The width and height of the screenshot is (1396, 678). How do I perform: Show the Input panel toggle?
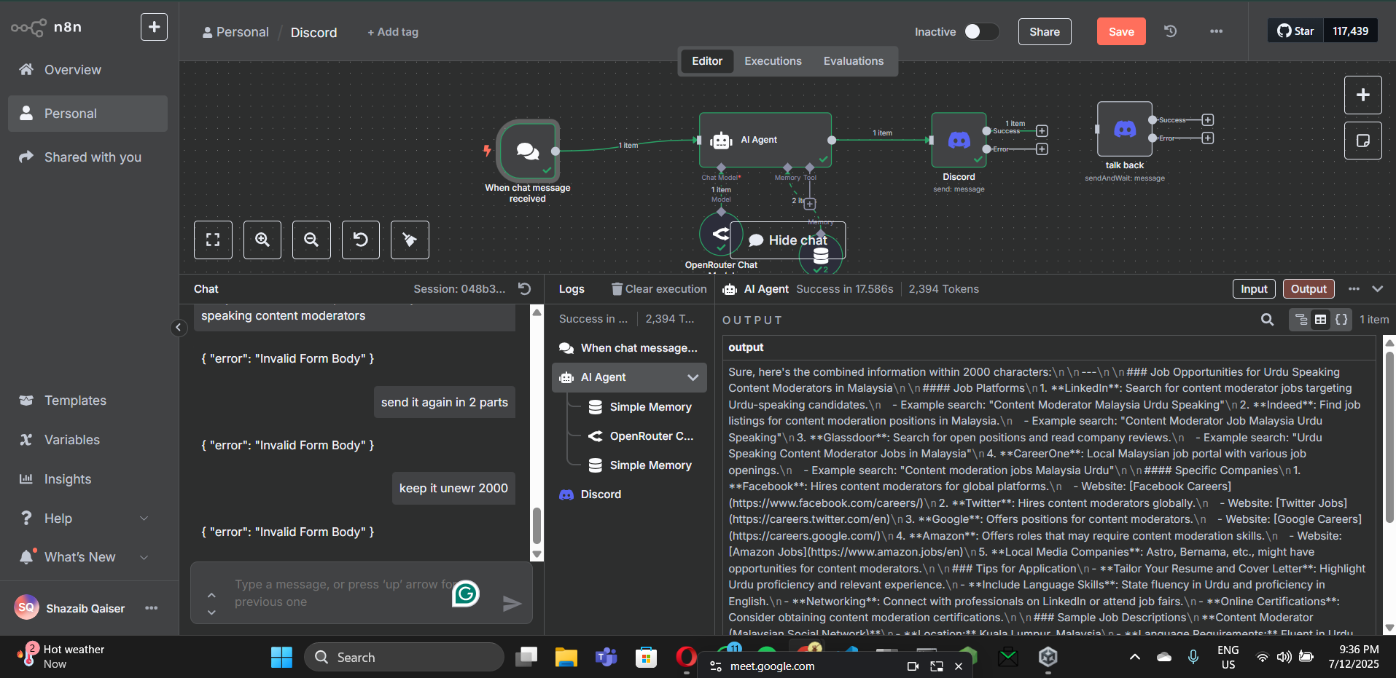pyautogui.click(x=1254, y=289)
